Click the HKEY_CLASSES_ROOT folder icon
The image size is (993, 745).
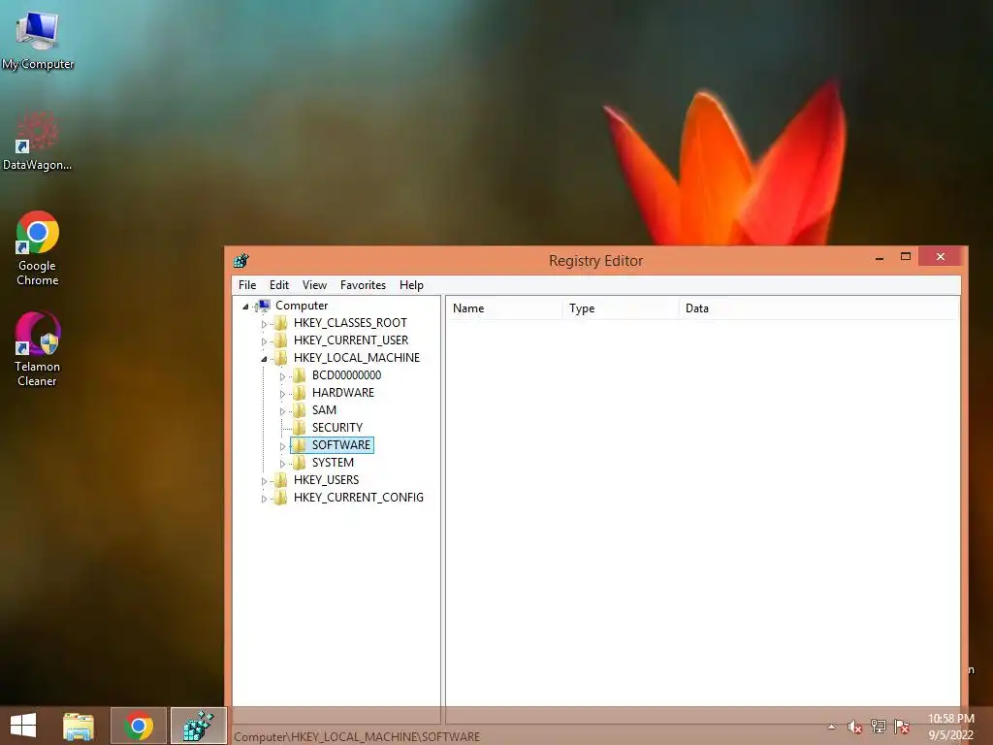pyautogui.click(x=280, y=323)
